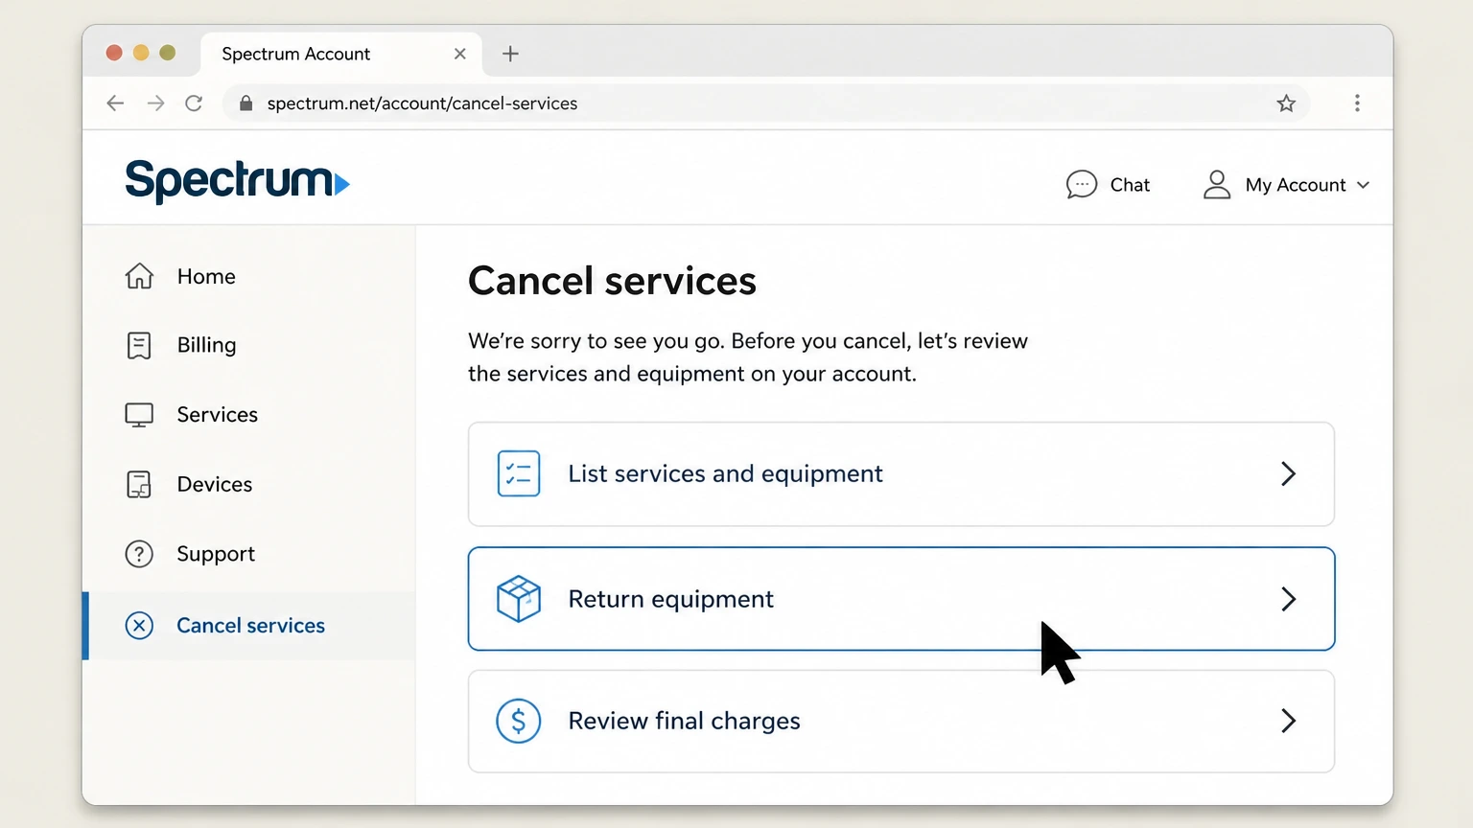Click the Home house icon in sidebar

139,276
